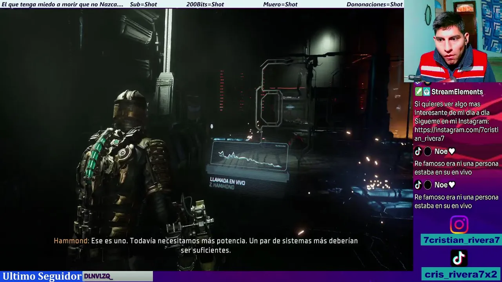
Task: Click the subtitle line 'ser suficientes.'
Action: [206, 250]
